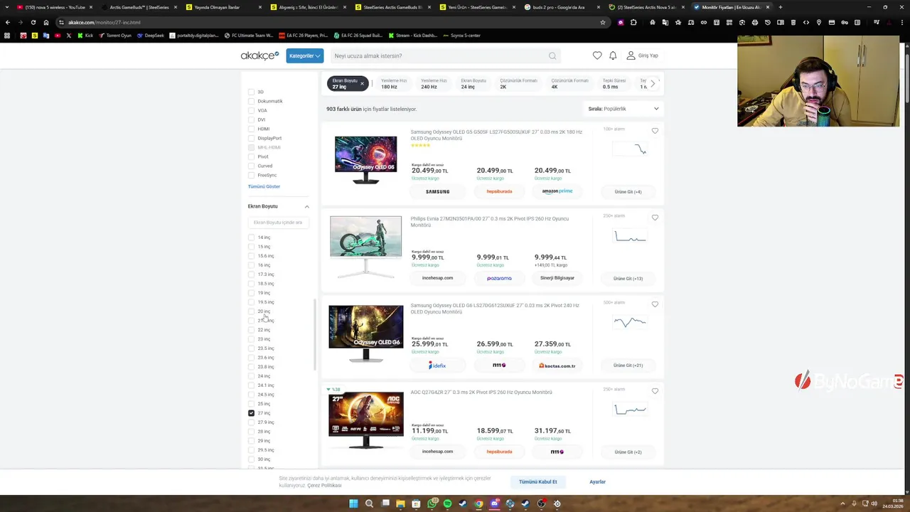View price history chart for AOC Q27G4ZR

point(628,410)
